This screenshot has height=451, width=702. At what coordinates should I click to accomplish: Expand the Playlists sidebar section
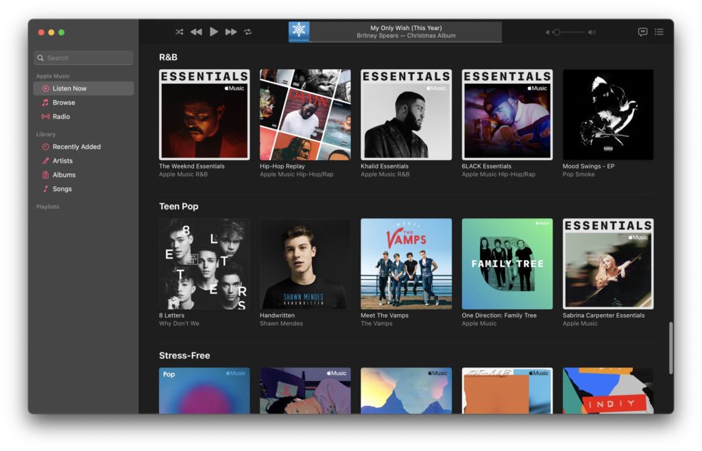coord(48,207)
